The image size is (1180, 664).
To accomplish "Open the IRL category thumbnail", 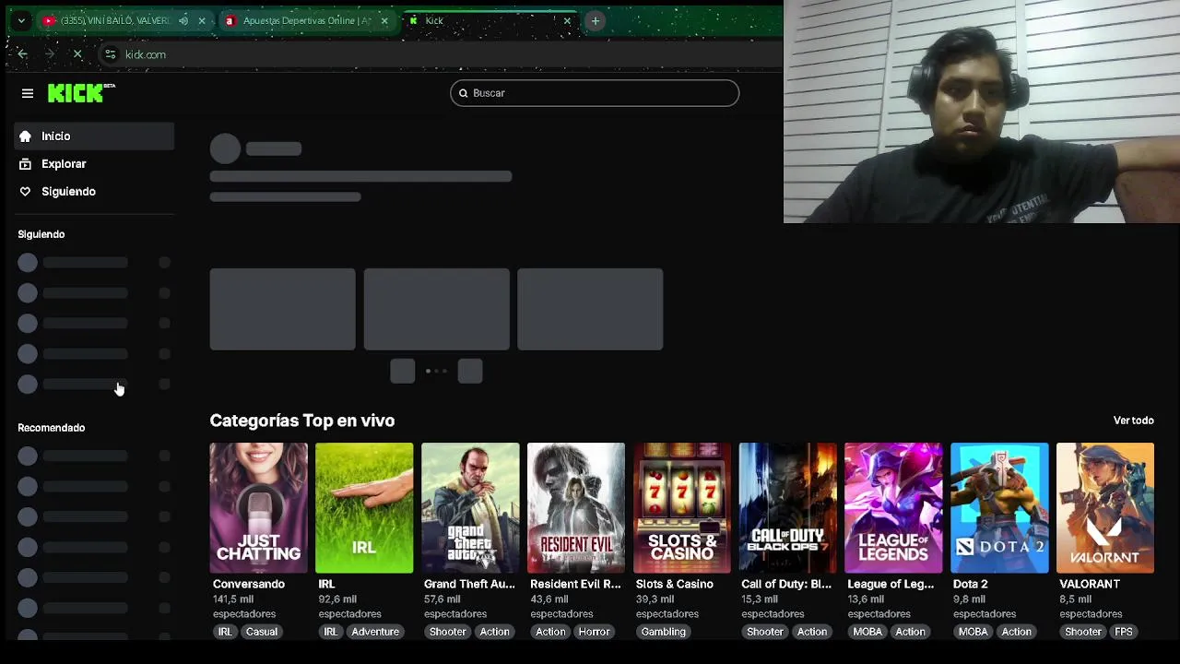I will point(364,508).
